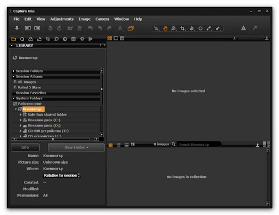
Task: Click the Info button
Action: [25, 147]
